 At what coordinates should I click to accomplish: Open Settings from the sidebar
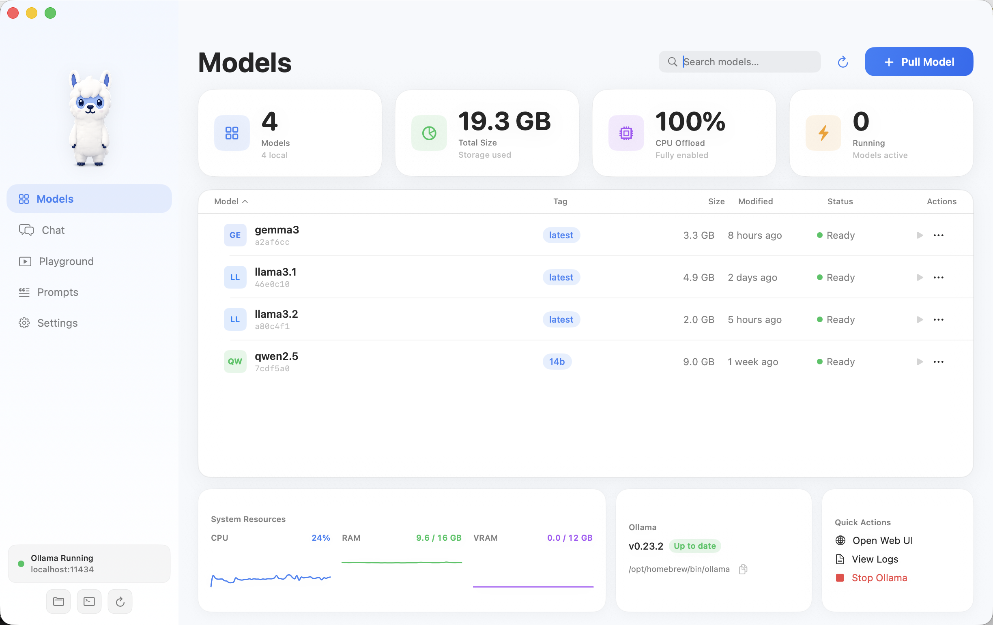[x=89, y=323]
